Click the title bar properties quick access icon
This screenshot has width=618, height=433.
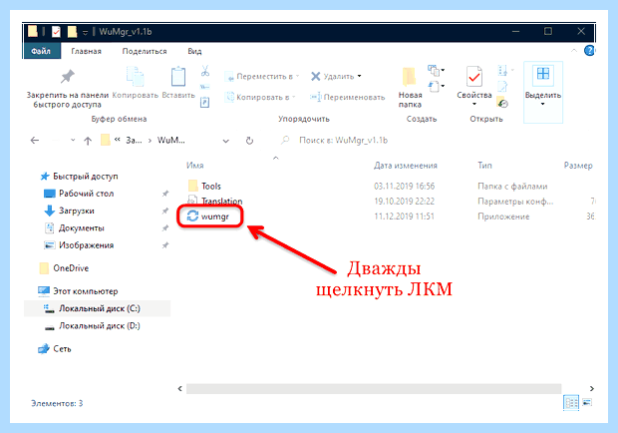56,32
